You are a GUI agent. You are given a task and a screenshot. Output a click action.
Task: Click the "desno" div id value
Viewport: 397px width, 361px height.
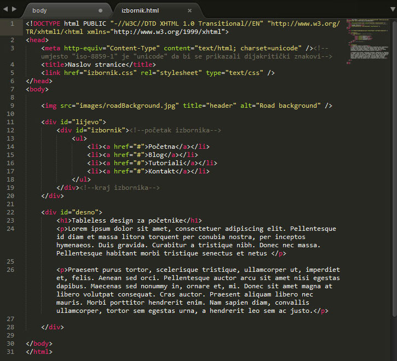tap(87, 212)
